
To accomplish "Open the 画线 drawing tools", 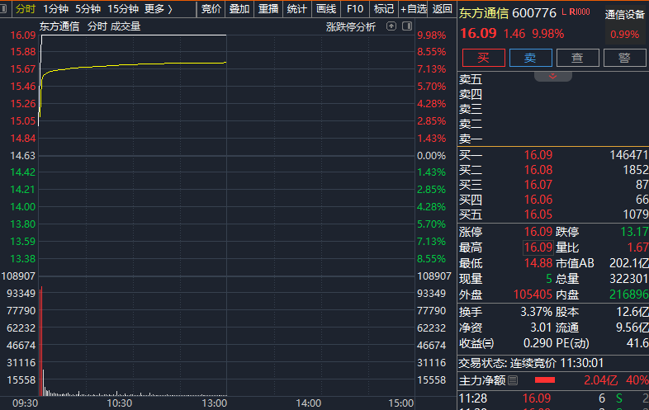I will coord(326,9).
